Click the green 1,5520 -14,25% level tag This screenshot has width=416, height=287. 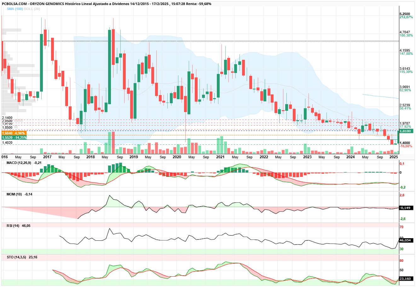point(14,138)
